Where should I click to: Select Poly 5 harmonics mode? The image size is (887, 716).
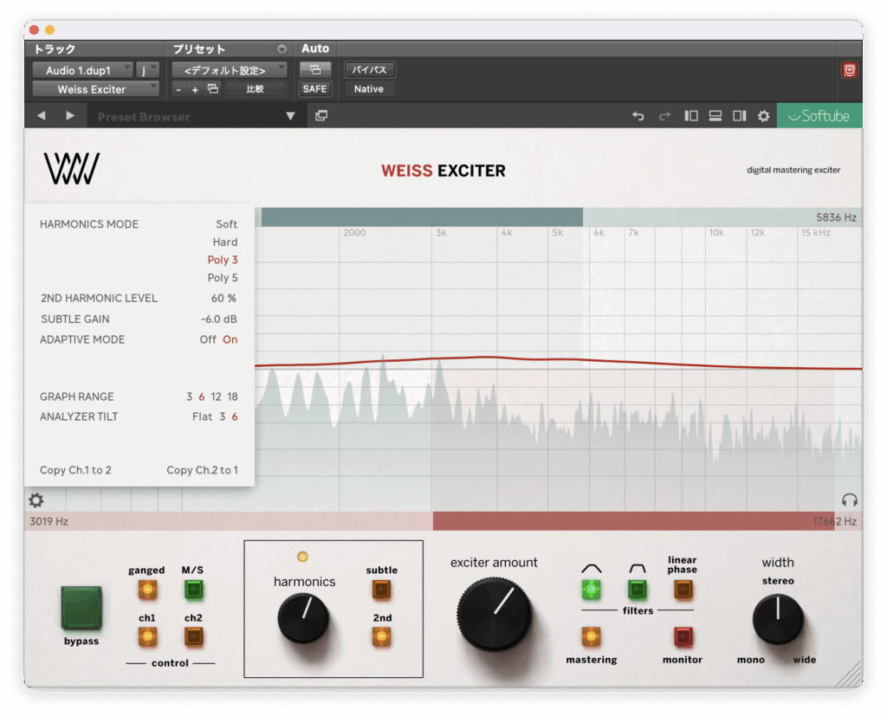[x=223, y=278]
